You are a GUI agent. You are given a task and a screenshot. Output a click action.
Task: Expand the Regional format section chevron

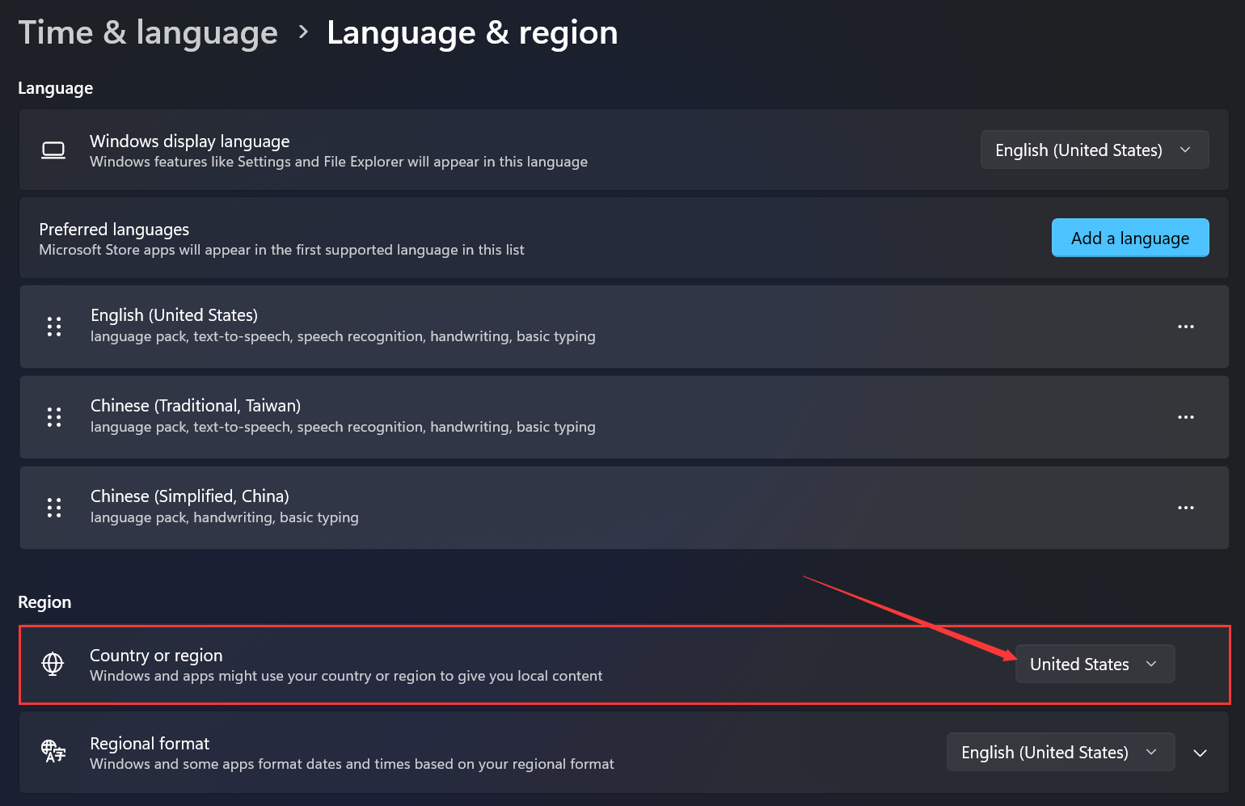[x=1201, y=753]
